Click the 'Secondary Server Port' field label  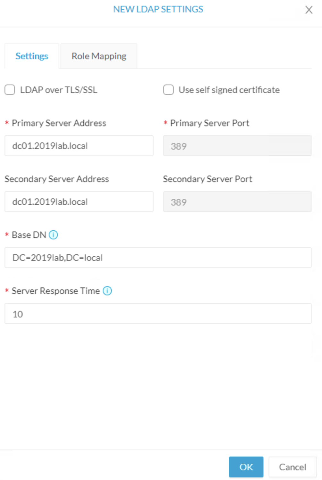click(208, 179)
